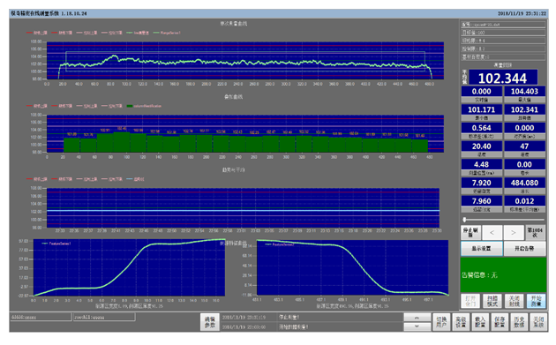This screenshot has height=345, width=556.
Task: Click the standard deviation value 0.564
Action: tap(482, 128)
